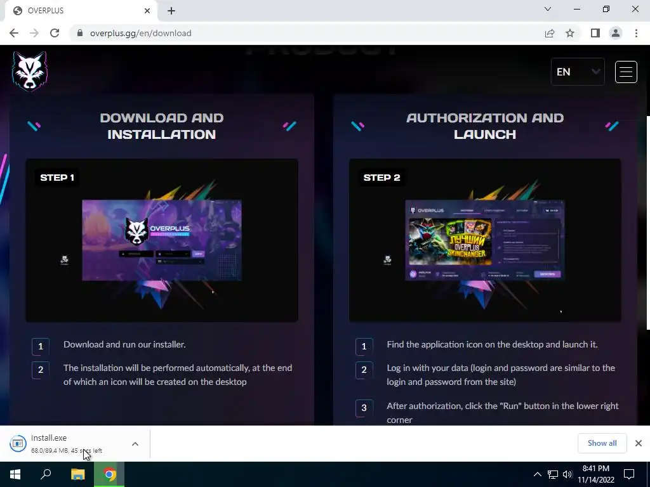650x487 pixels.
Task: Open the EN language dropdown
Action: 578,72
